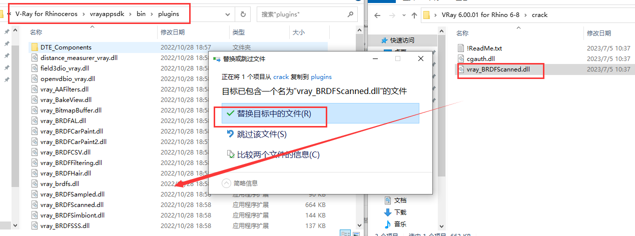Go back in the crack folder window
635x236 pixels.
(378, 15)
